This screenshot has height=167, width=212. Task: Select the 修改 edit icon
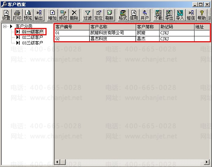(x=63, y=15)
